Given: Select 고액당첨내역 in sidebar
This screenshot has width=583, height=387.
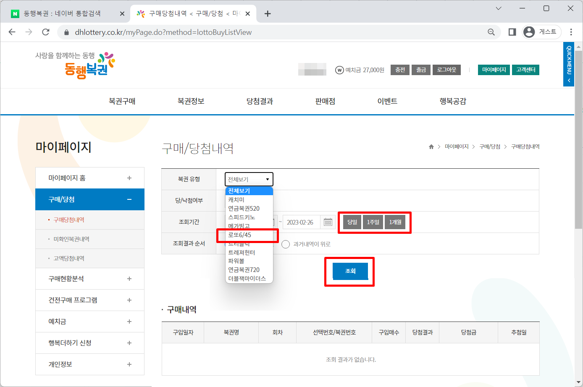Looking at the screenshot, I should (x=69, y=259).
